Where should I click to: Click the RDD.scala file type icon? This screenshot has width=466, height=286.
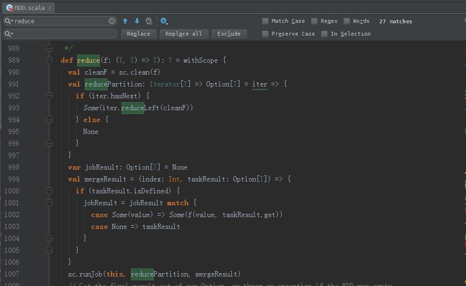[x=10, y=8]
